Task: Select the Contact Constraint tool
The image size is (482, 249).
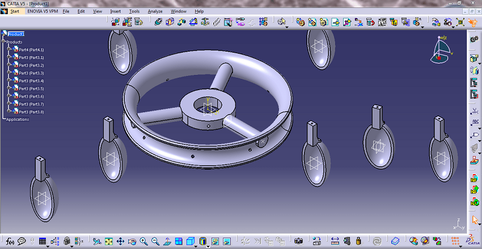Action: (x=170, y=22)
